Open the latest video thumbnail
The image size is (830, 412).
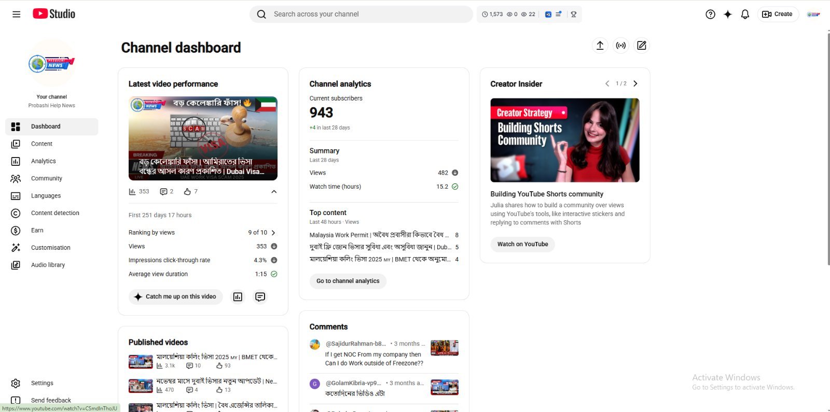203,138
